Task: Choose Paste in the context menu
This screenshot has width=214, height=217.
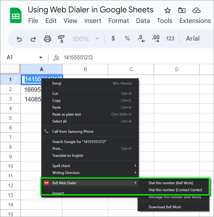Action: click(90, 107)
